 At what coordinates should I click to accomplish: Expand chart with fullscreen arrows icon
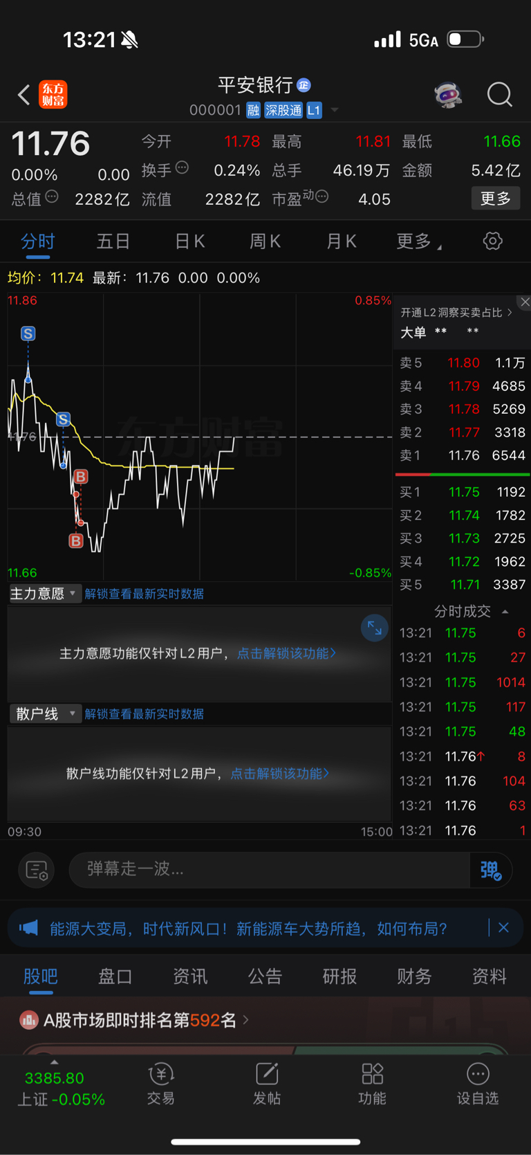coord(375,628)
